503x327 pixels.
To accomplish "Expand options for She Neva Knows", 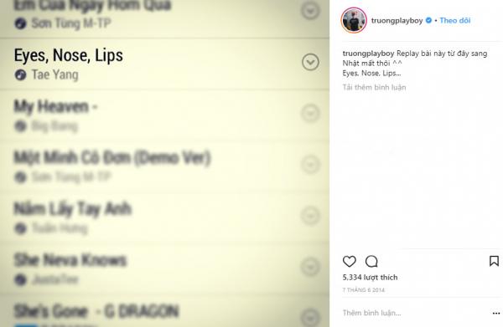I will [x=310, y=267].
